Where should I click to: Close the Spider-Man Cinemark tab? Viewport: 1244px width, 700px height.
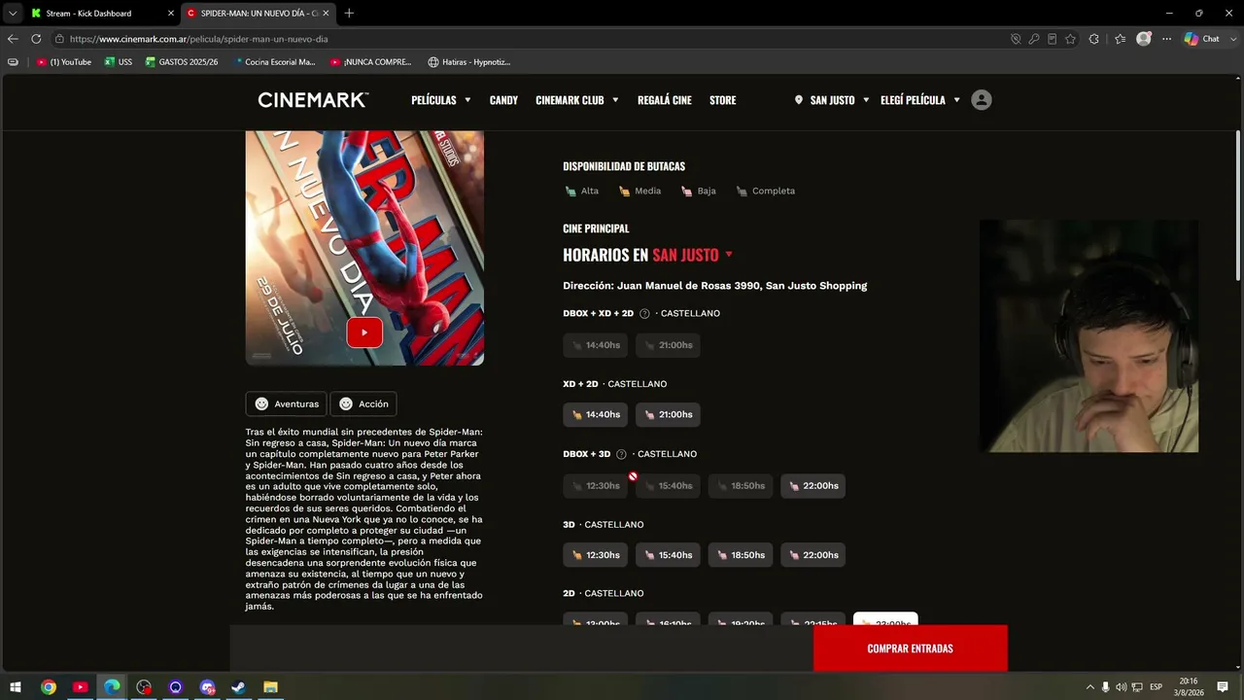pos(326,14)
